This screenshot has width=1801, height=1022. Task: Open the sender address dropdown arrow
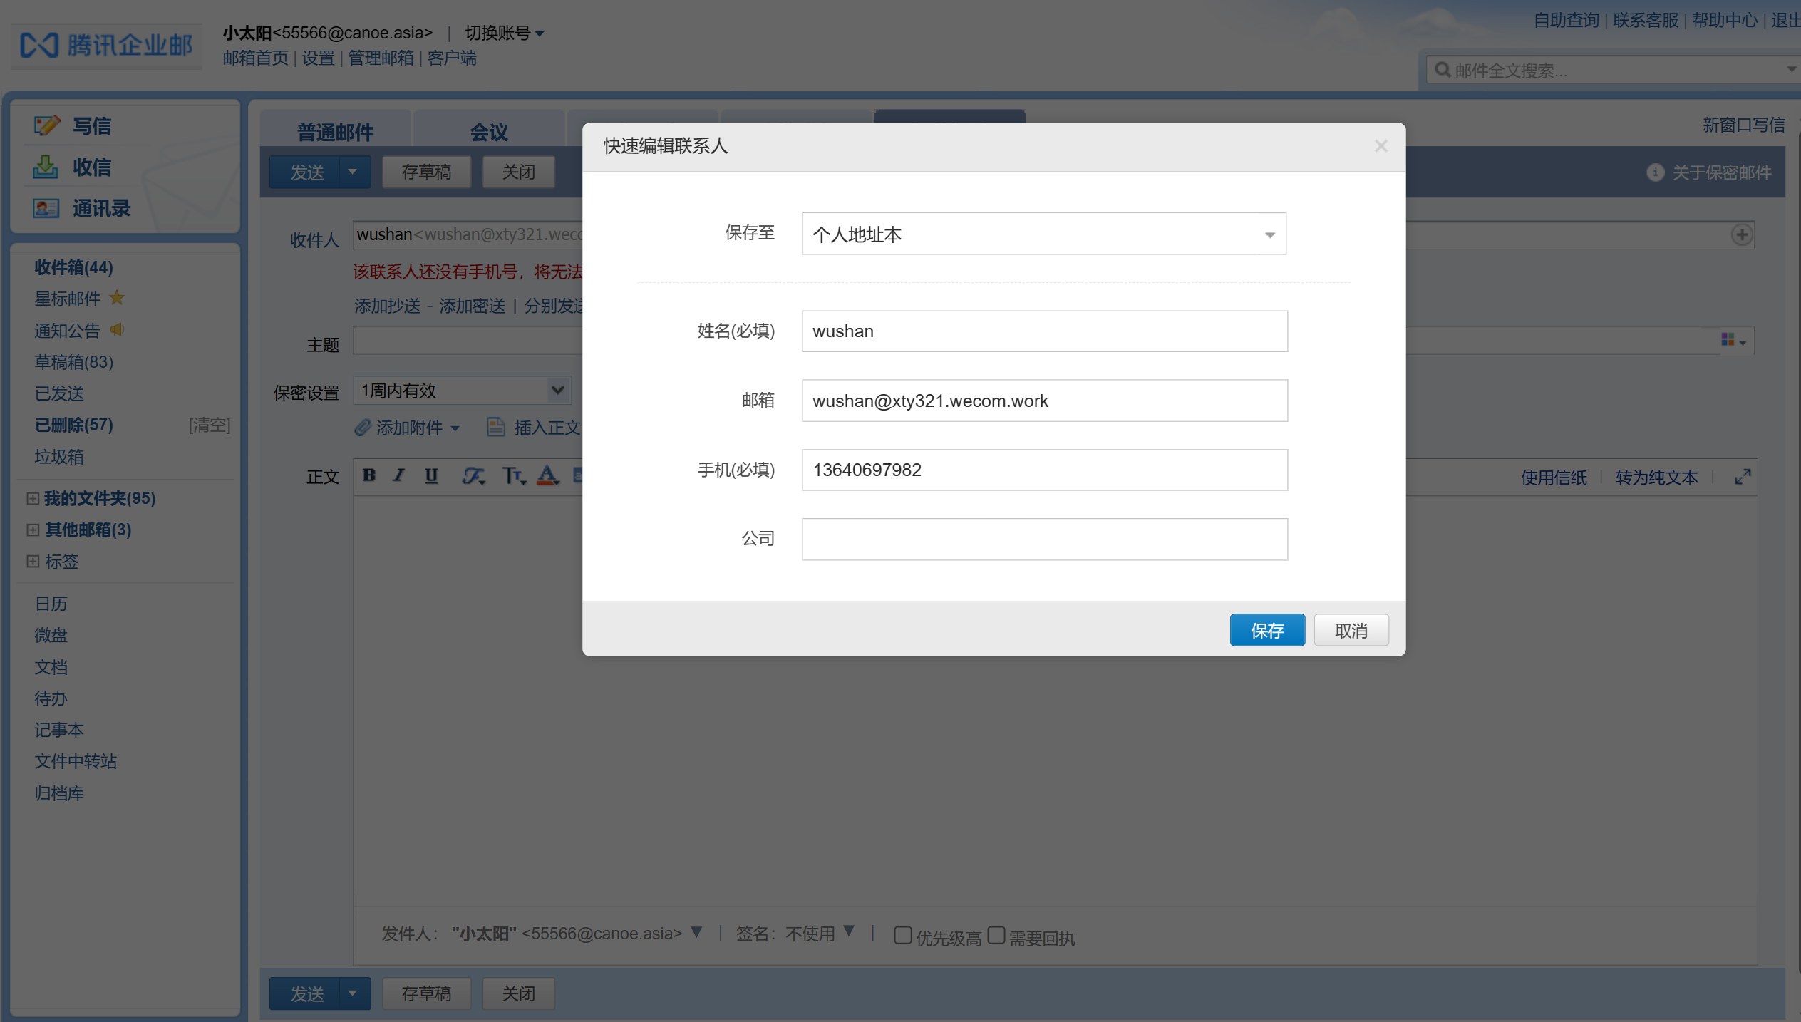pyautogui.click(x=696, y=932)
